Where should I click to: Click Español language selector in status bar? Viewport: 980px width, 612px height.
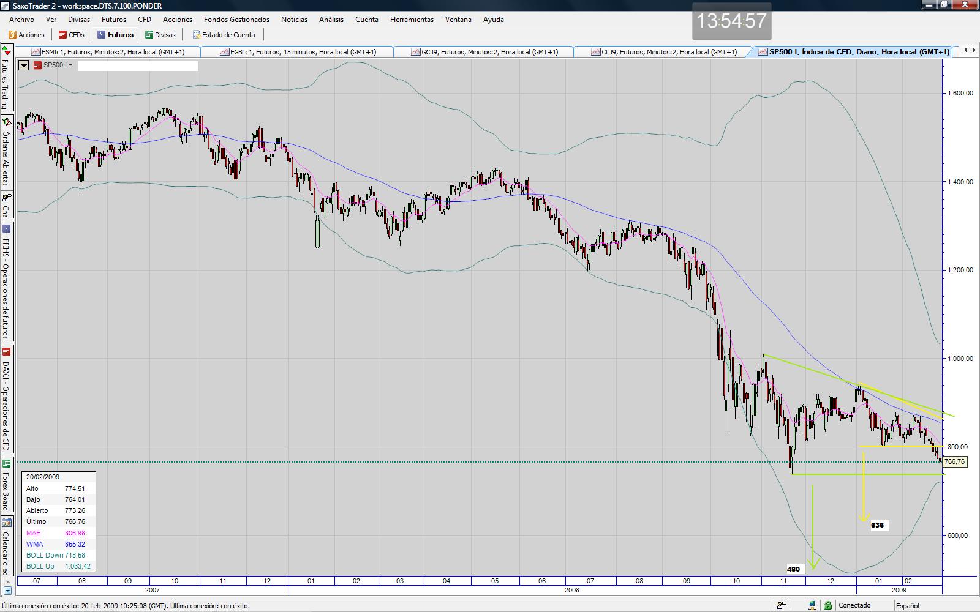point(907,605)
